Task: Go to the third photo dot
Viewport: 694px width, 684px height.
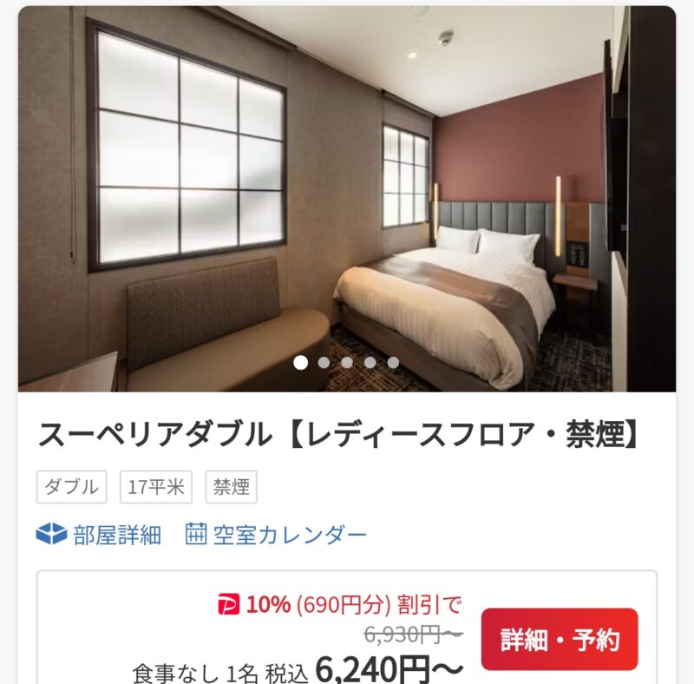Action: tap(347, 362)
